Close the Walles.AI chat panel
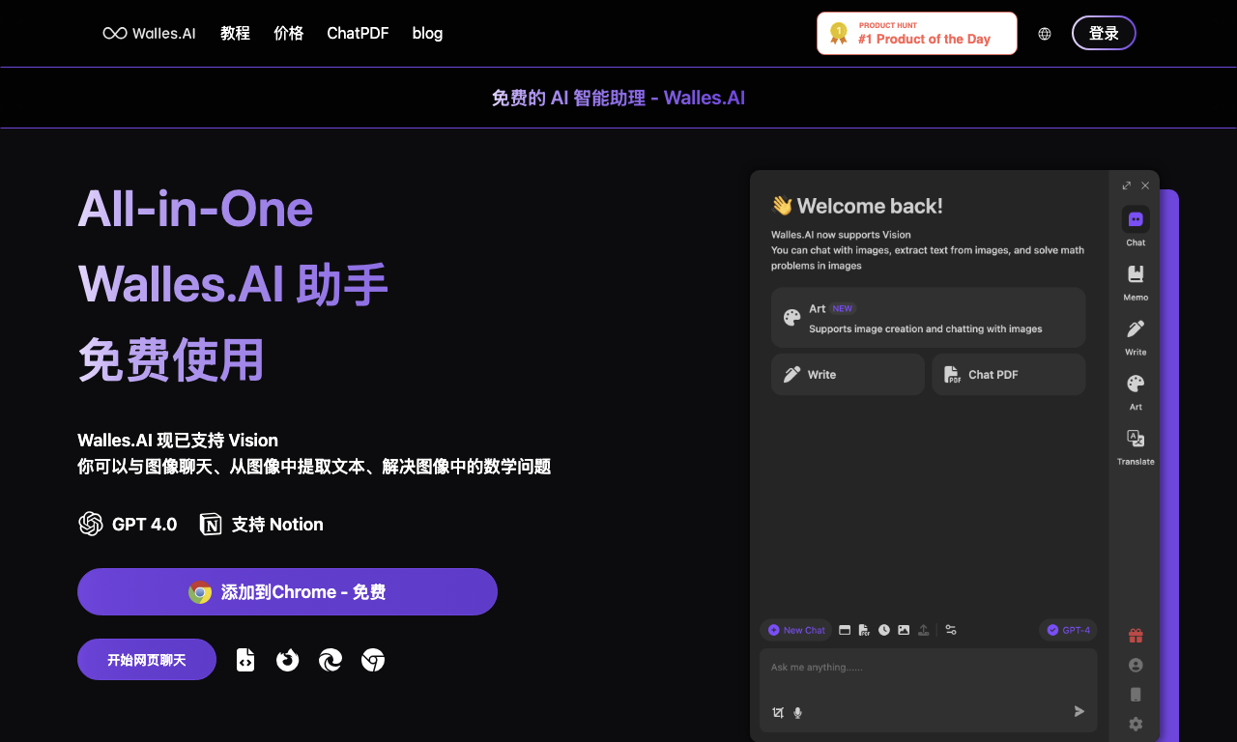The image size is (1237, 742). (x=1145, y=185)
